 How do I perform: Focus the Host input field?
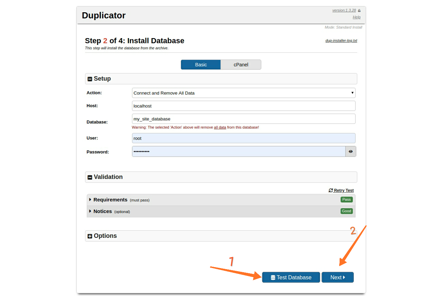[244, 106]
